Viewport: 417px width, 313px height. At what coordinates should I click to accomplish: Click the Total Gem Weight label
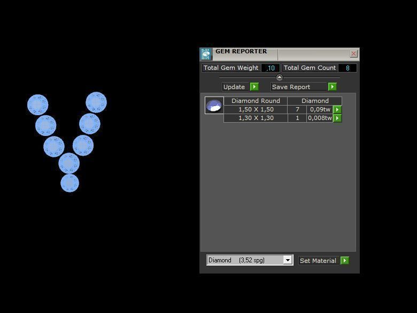click(231, 68)
